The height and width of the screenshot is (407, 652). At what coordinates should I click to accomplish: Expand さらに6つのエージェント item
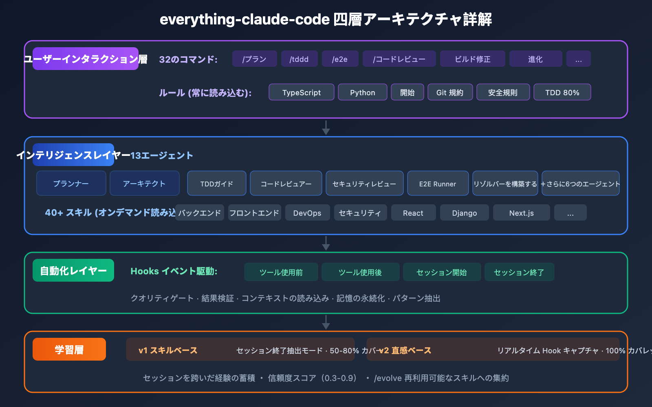[580, 183]
